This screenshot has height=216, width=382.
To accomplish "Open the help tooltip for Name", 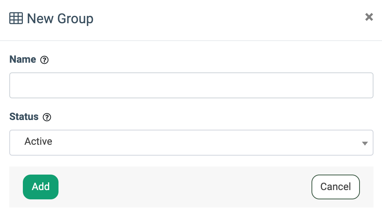I will pos(44,60).
